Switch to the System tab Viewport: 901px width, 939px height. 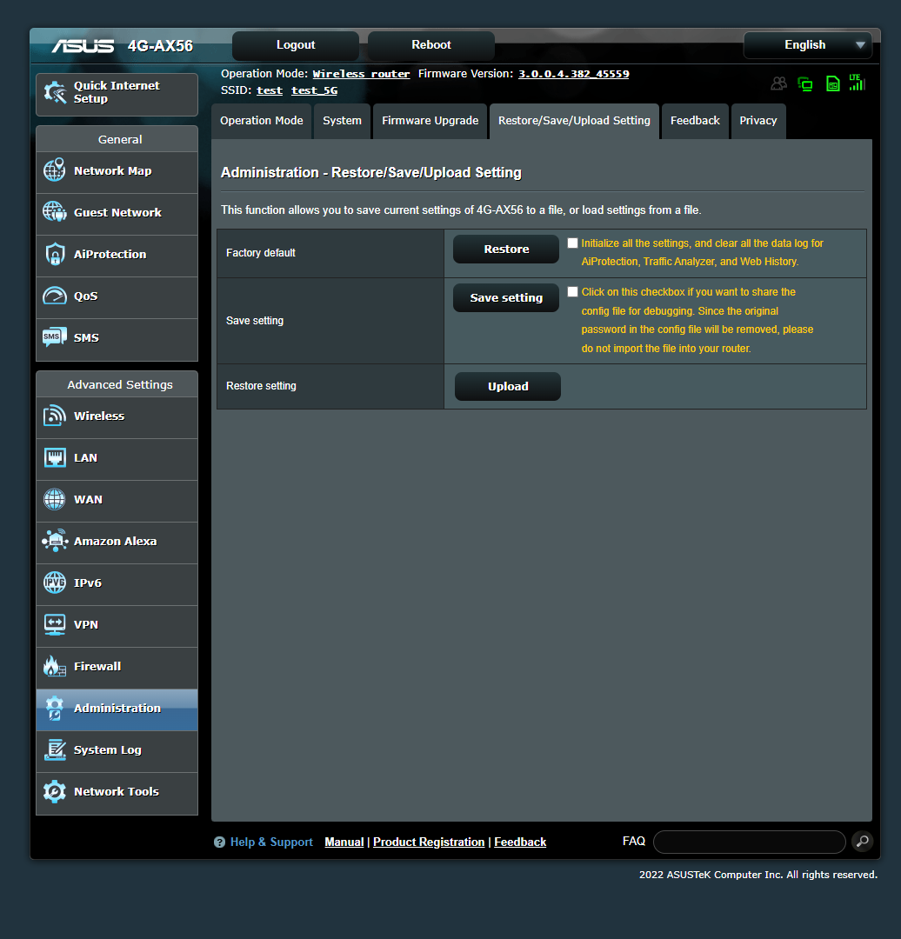tap(342, 121)
